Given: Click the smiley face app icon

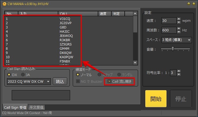Looking at the screenshot, I should point(5,4).
